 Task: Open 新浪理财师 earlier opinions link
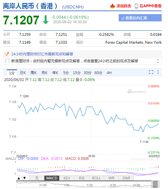tap(75, 61)
